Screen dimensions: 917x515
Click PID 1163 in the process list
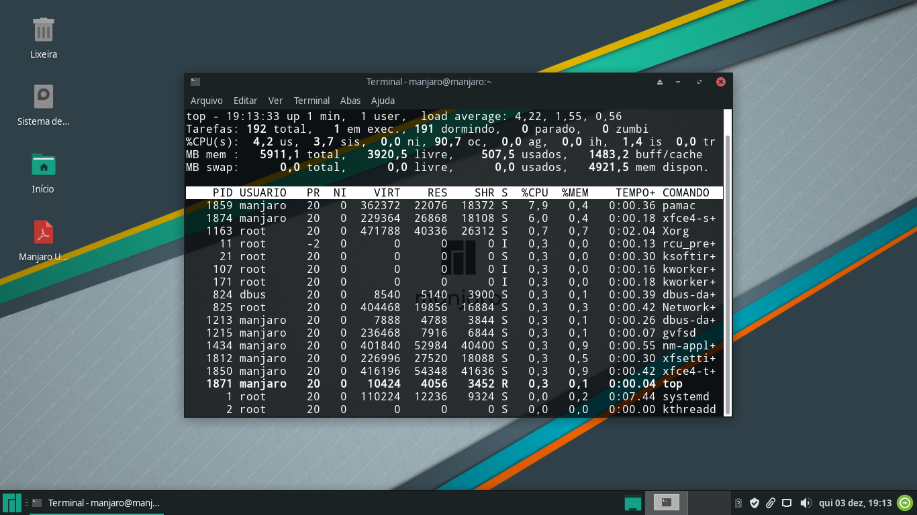pyautogui.click(x=220, y=231)
